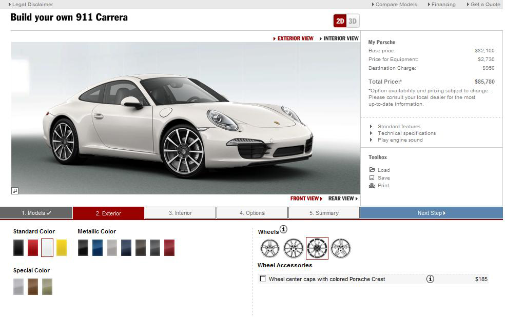Open the 3. Interior tab
This screenshot has height=317, width=505.
[x=180, y=213]
